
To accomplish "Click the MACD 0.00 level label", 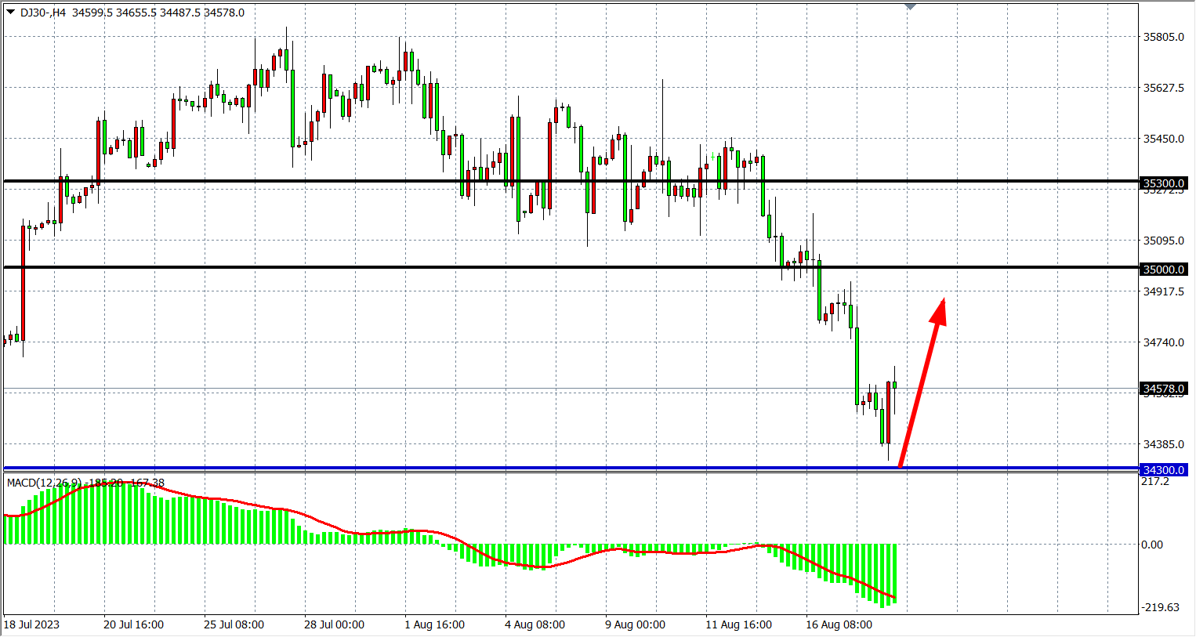I will pos(1151,545).
